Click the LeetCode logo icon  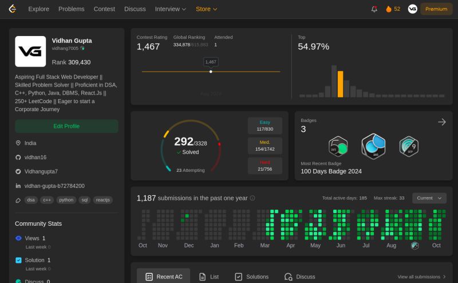(x=12, y=9)
